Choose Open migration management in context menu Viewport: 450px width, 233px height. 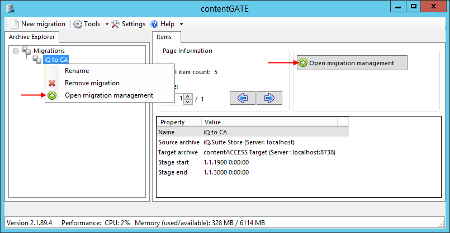pos(108,95)
